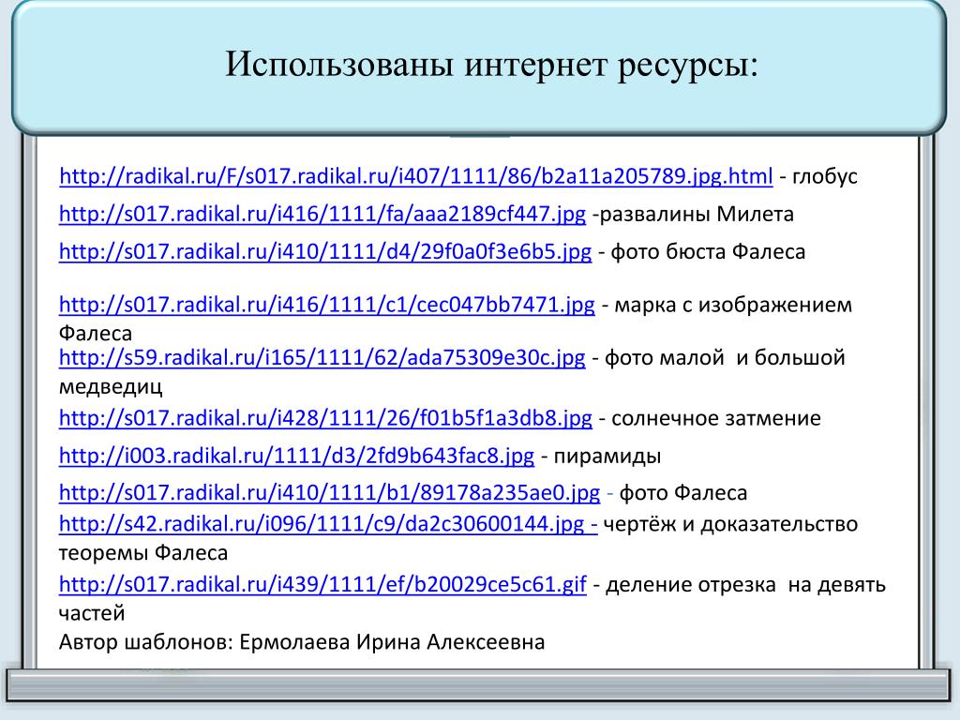Open the cec047bb7471.jpg stamp link
The height and width of the screenshot is (720, 960).
tap(327, 305)
